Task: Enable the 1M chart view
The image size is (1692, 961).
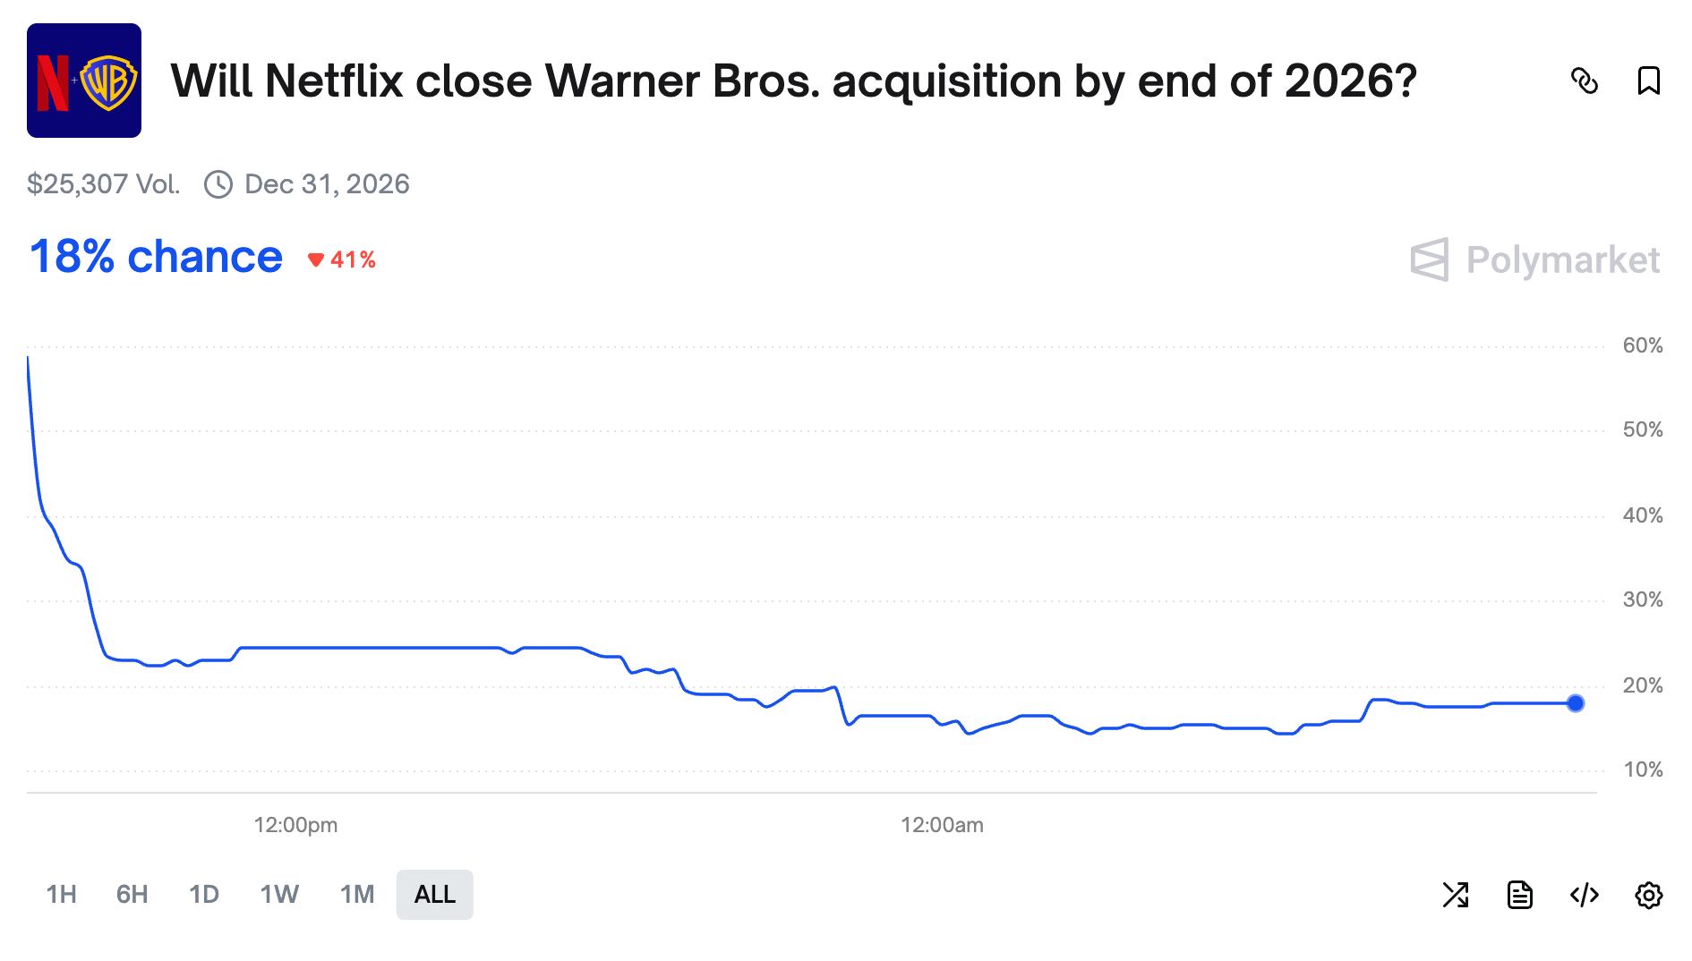Action: point(356,894)
